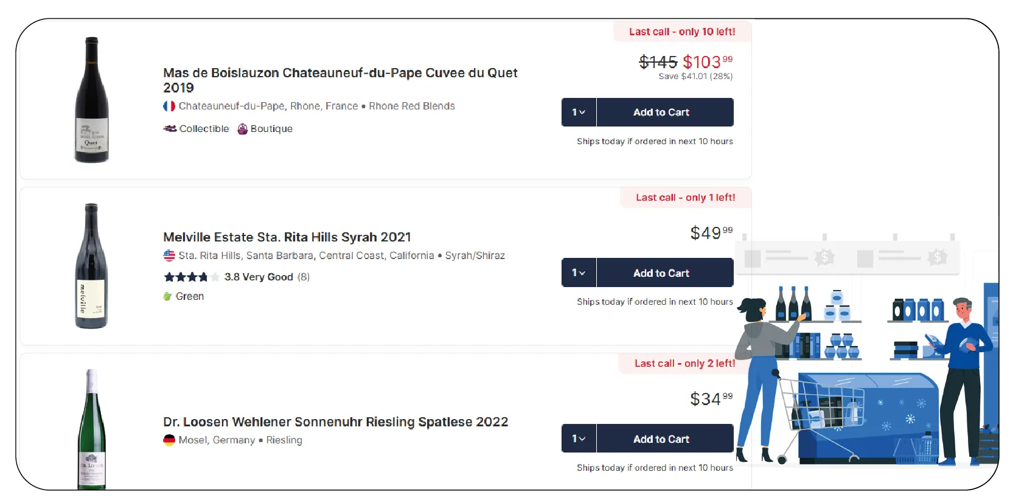Click the (8) reviews link on Melville Syrah
Viewport: 1013px width, 503px height.
304,277
